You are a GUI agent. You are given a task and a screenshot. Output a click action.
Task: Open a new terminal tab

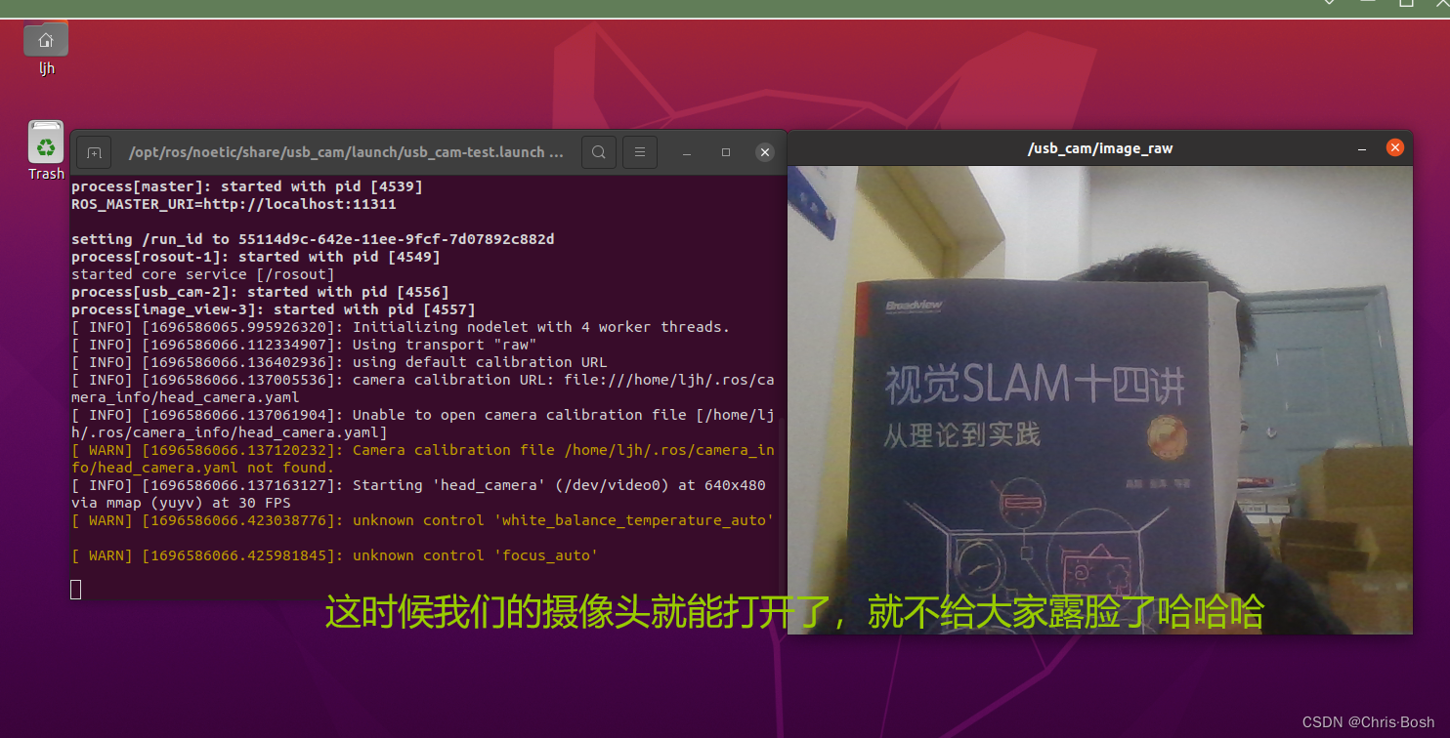(94, 152)
